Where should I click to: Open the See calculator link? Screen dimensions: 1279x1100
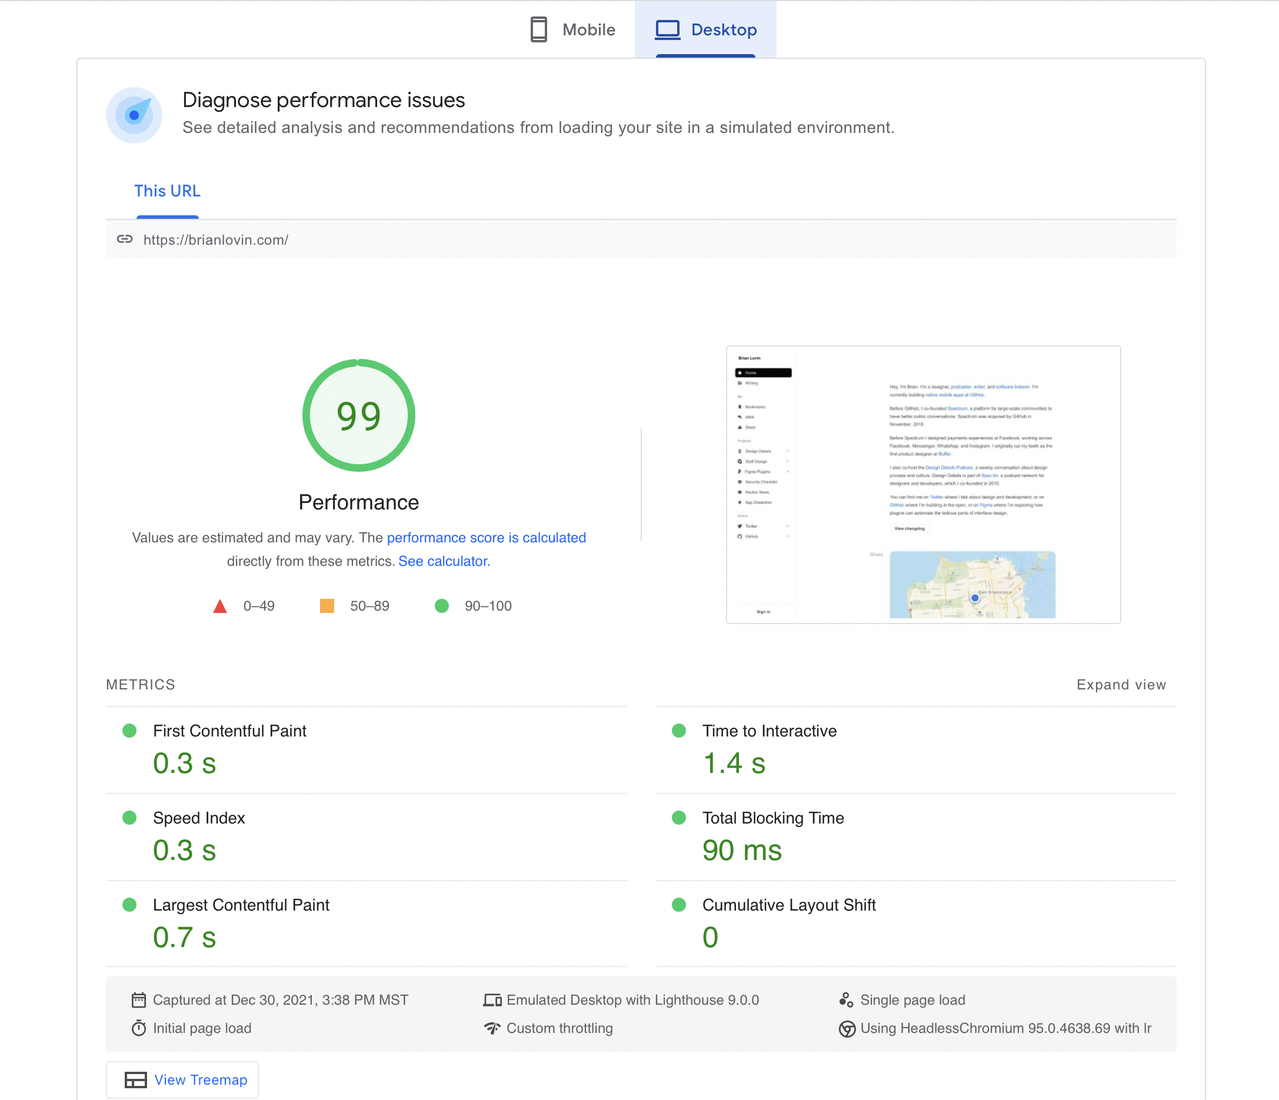coord(444,561)
